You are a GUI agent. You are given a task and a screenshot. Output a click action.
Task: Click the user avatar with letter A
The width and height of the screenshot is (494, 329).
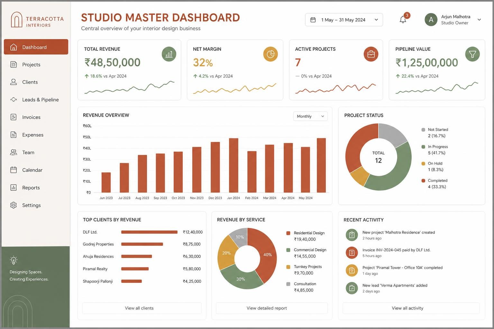point(431,20)
